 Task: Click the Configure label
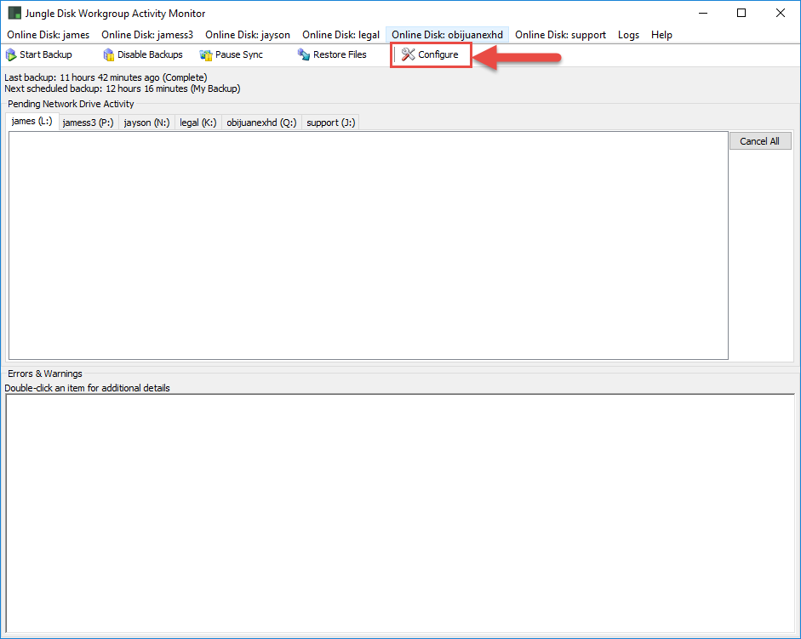[438, 54]
